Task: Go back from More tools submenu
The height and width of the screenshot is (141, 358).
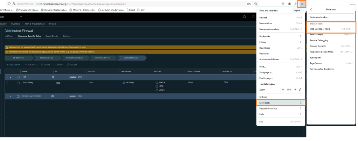Action: 311,9
